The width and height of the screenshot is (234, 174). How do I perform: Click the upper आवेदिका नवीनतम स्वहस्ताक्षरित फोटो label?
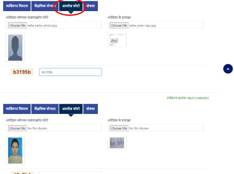[27, 17]
